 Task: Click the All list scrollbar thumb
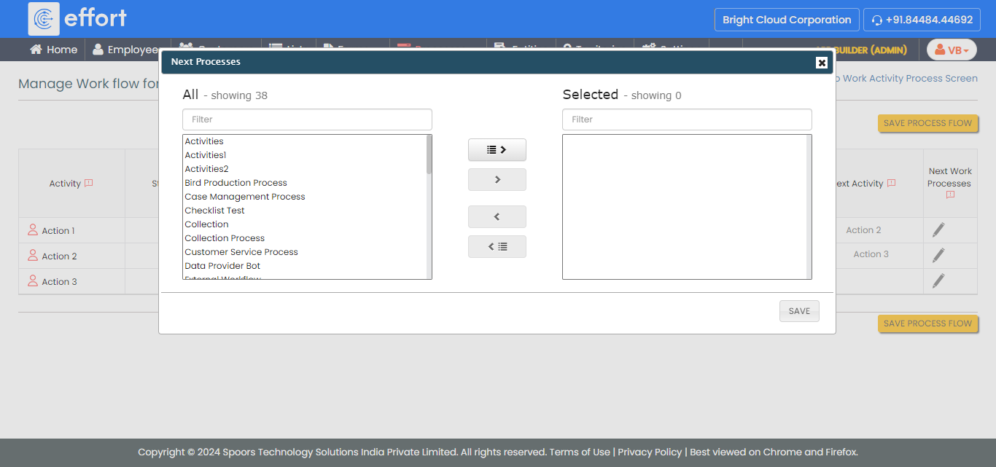[429, 154]
